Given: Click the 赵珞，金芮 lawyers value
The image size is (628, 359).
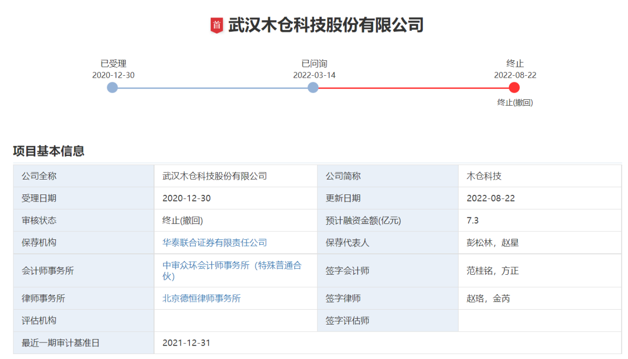Looking at the screenshot, I should pyautogui.click(x=488, y=299).
